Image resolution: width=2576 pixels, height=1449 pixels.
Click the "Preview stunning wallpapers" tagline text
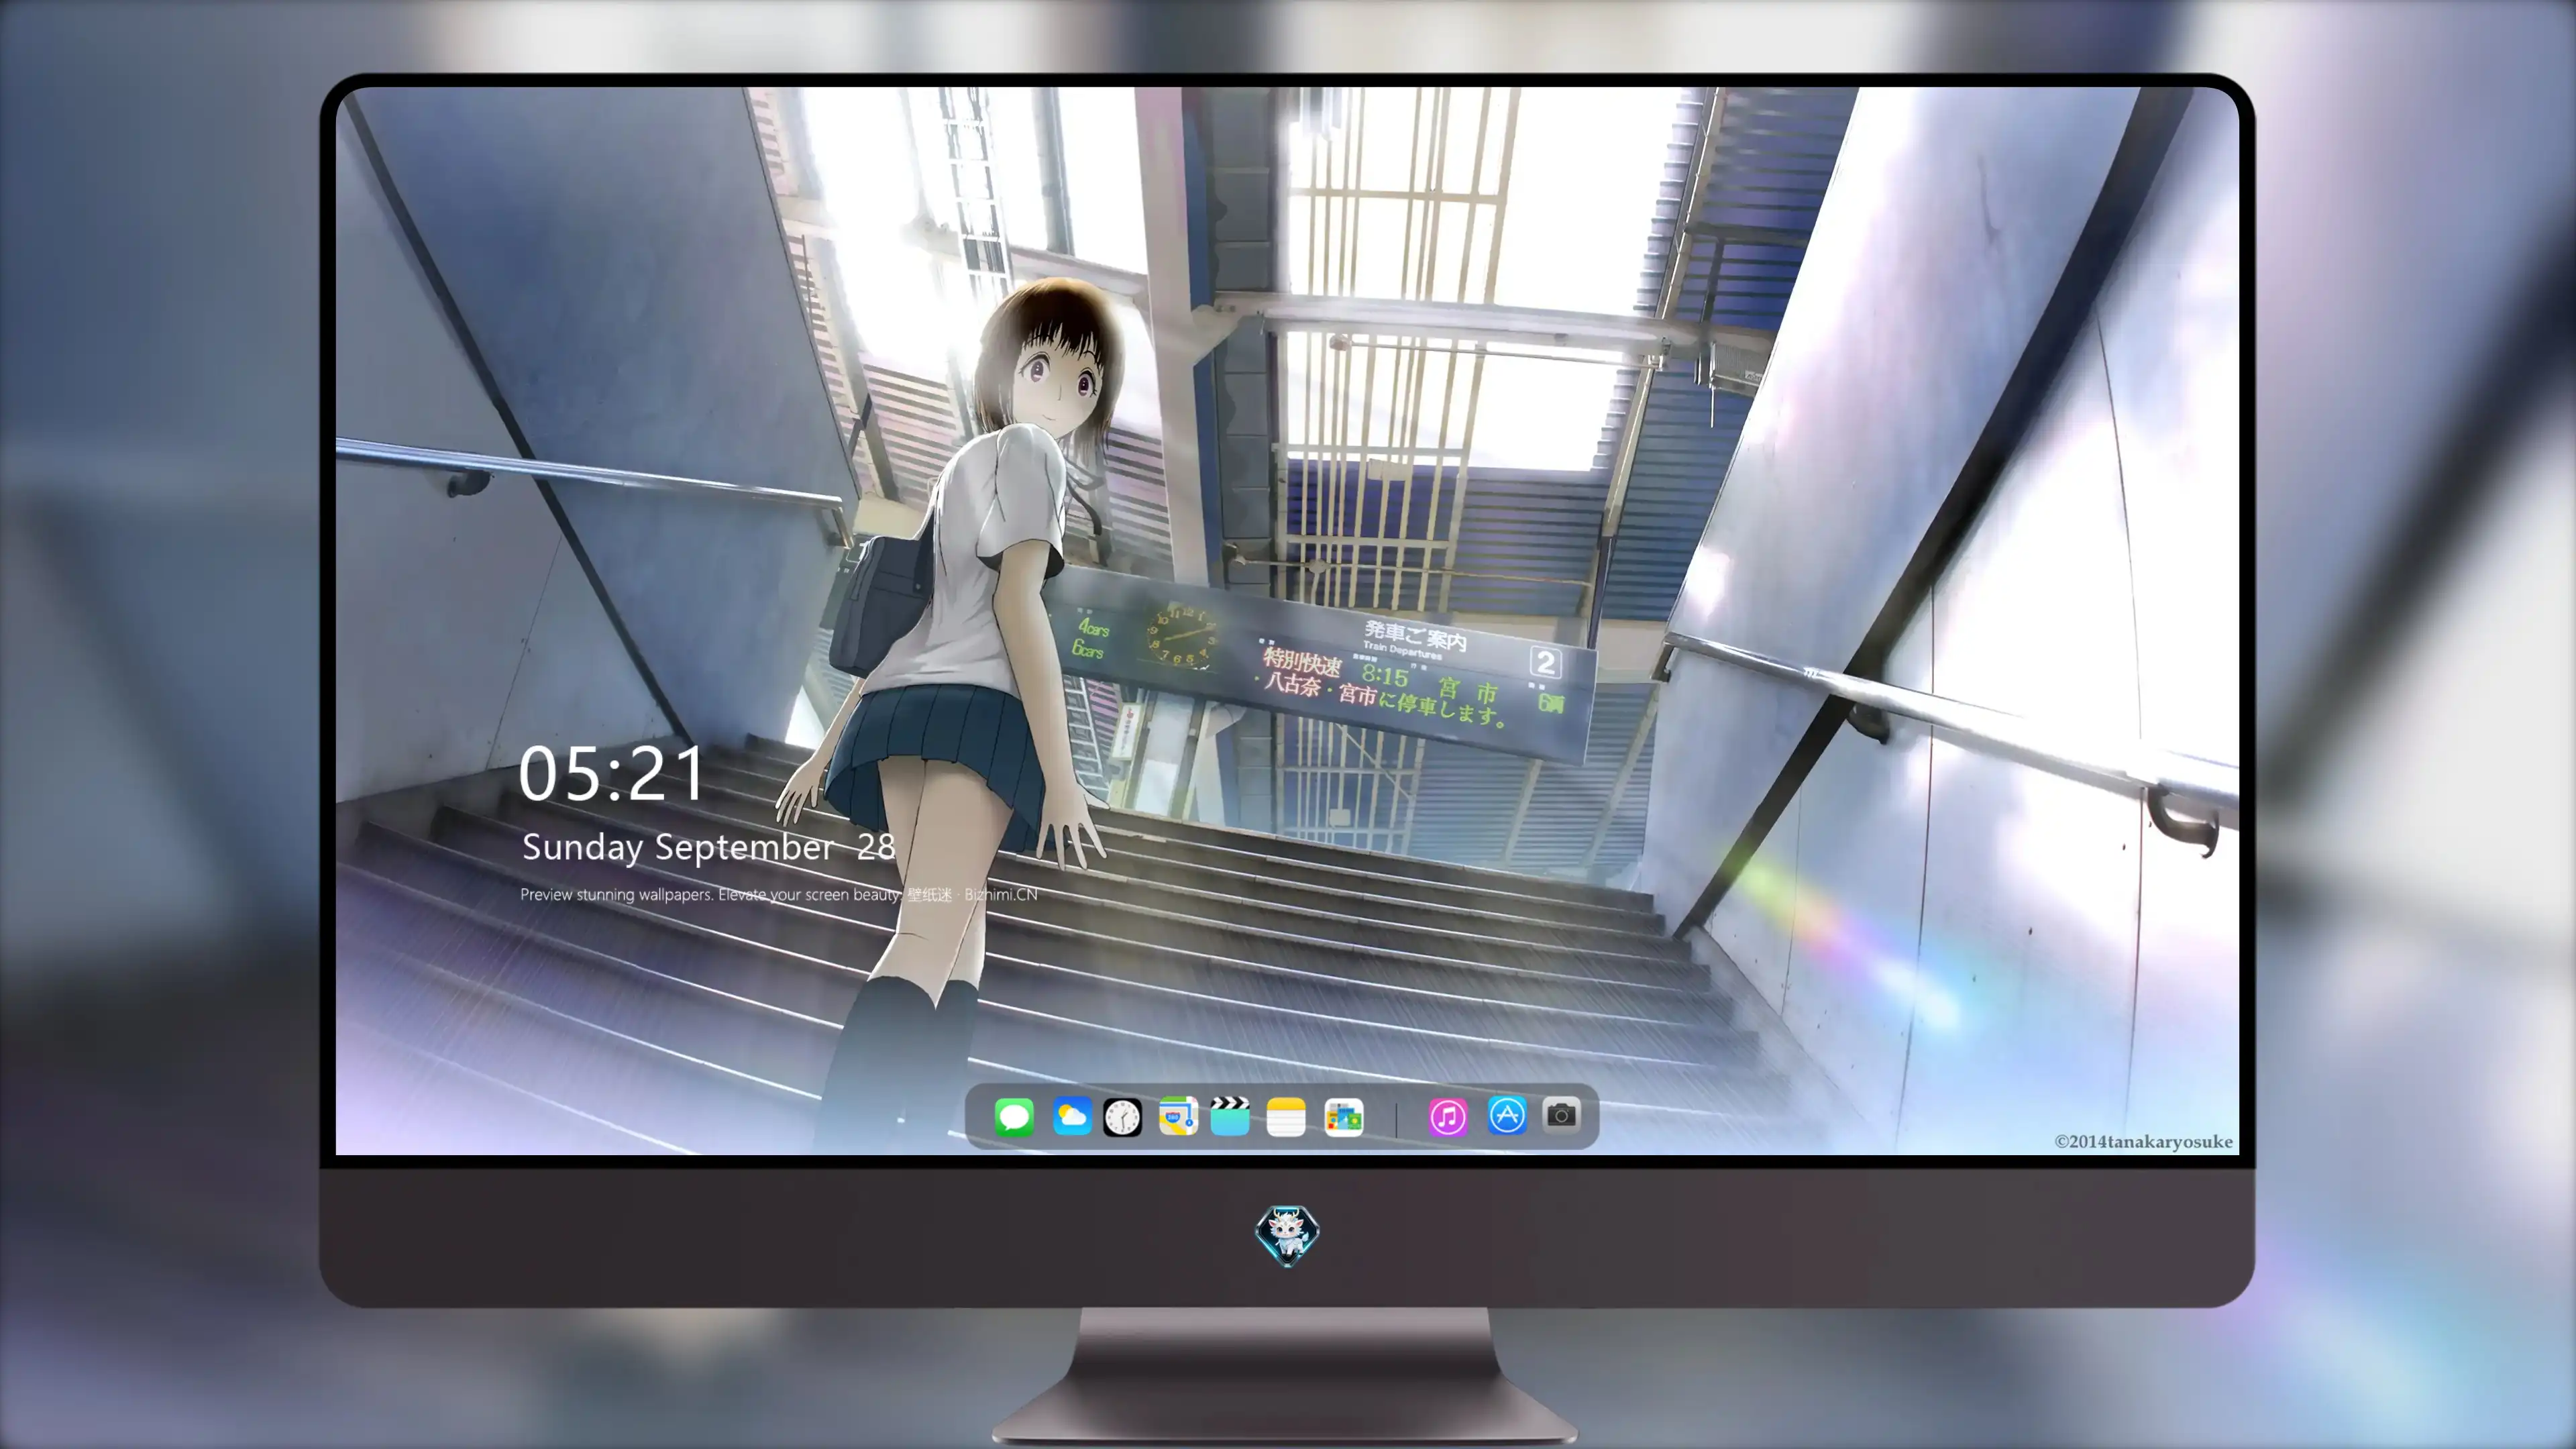click(779, 894)
